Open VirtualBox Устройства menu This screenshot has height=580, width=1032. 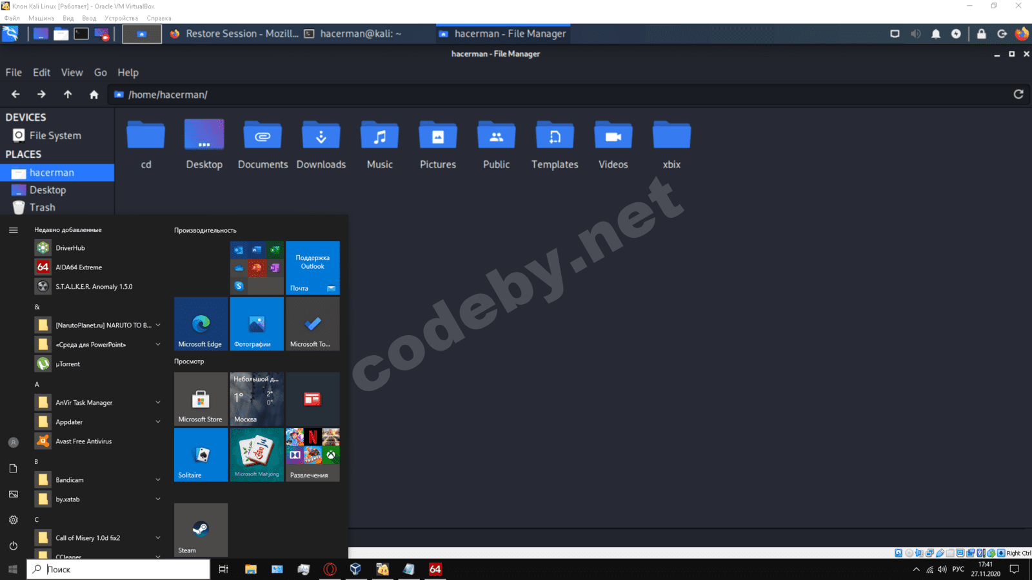tap(121, 18)
